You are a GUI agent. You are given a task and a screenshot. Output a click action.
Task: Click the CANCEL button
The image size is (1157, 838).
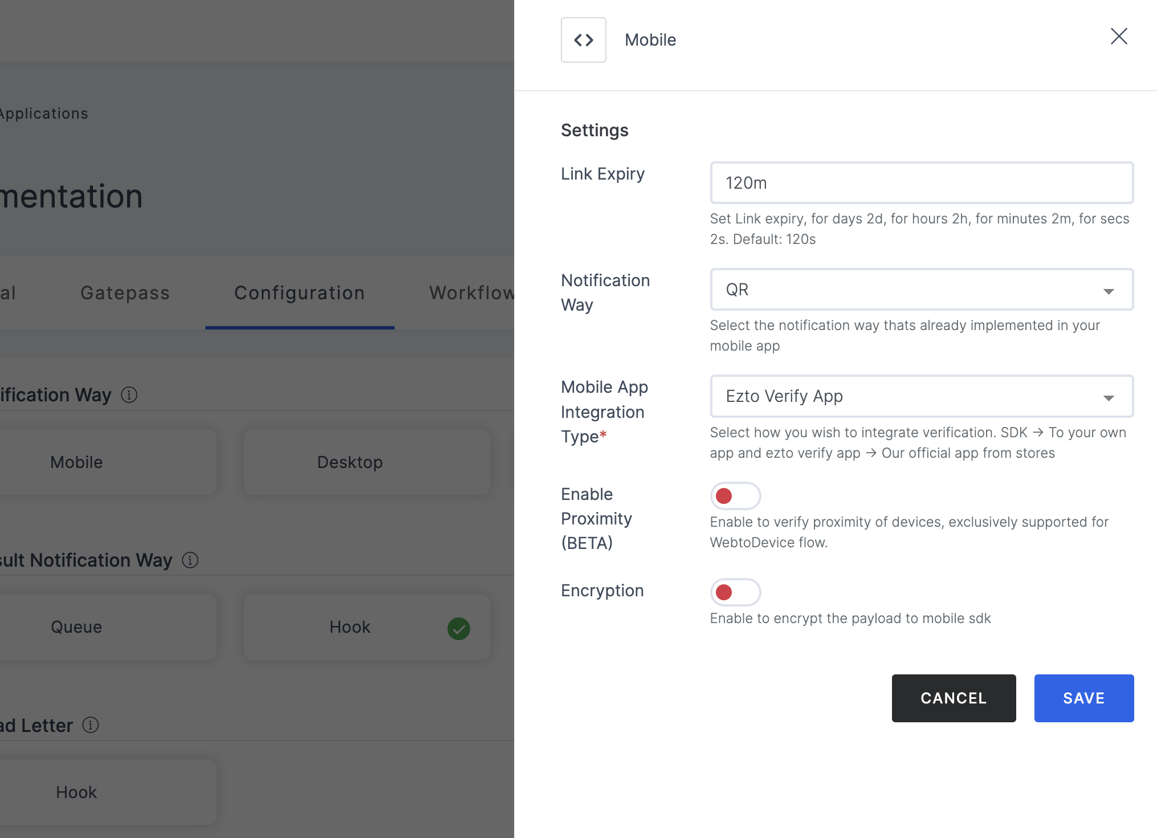954,698
